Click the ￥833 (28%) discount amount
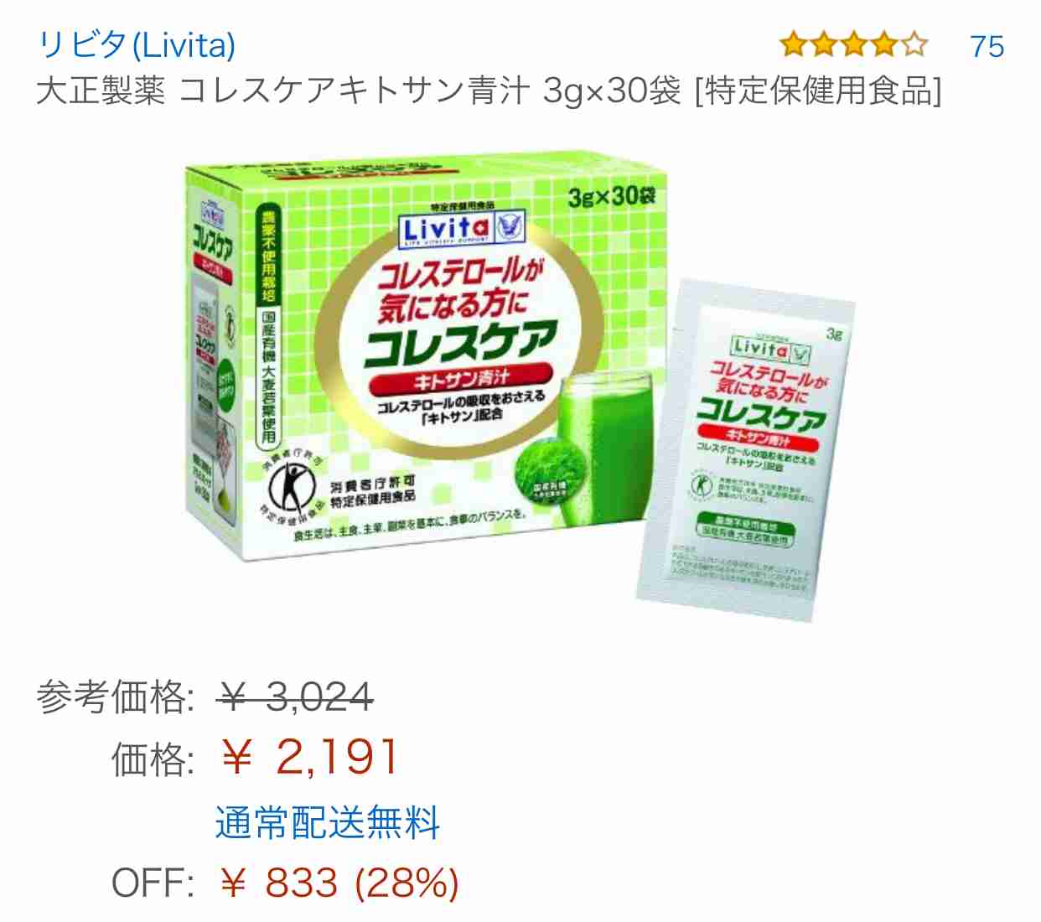The height and width of the screenshot is (922, 1041). click(339, 883)
